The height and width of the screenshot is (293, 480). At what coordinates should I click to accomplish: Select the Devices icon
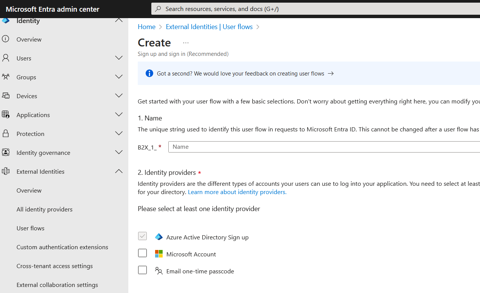pos(6,96)
